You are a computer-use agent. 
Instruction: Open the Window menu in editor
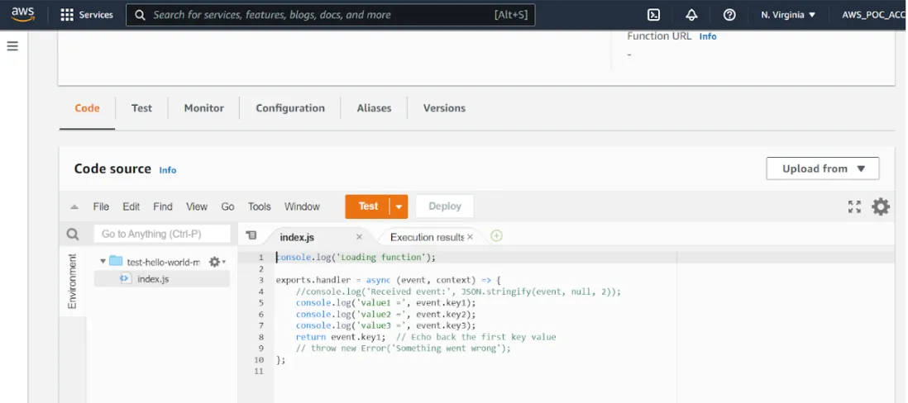click(302, 206)
